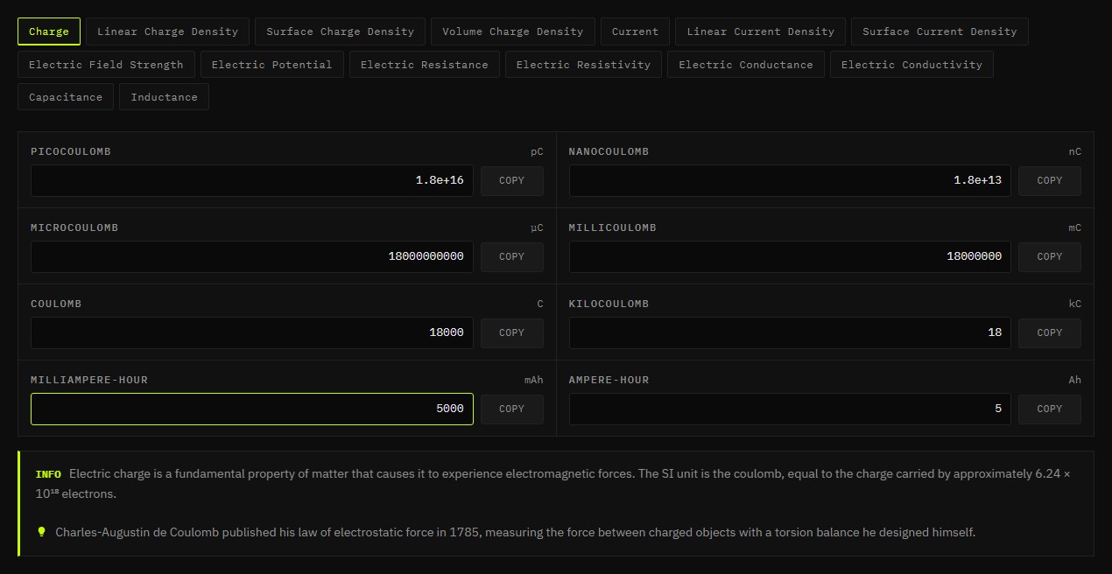Select Electric Conductance tab
The image size is (1112, 574).
click(x=745, y=65)
